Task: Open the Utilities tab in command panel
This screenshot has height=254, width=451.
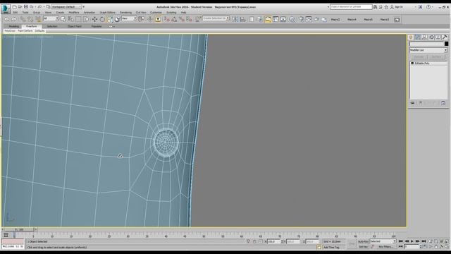Action: pos(445,37)
